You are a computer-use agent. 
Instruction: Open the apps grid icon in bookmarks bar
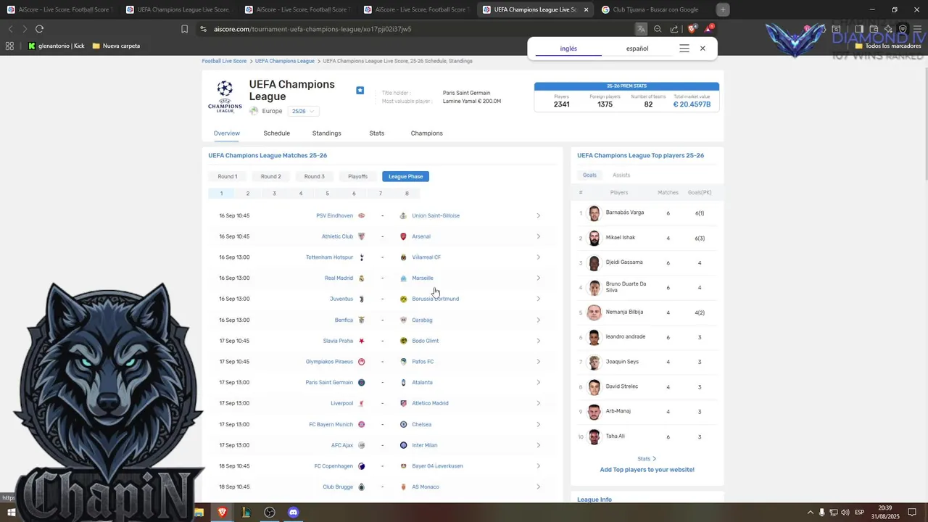point(9,46)
